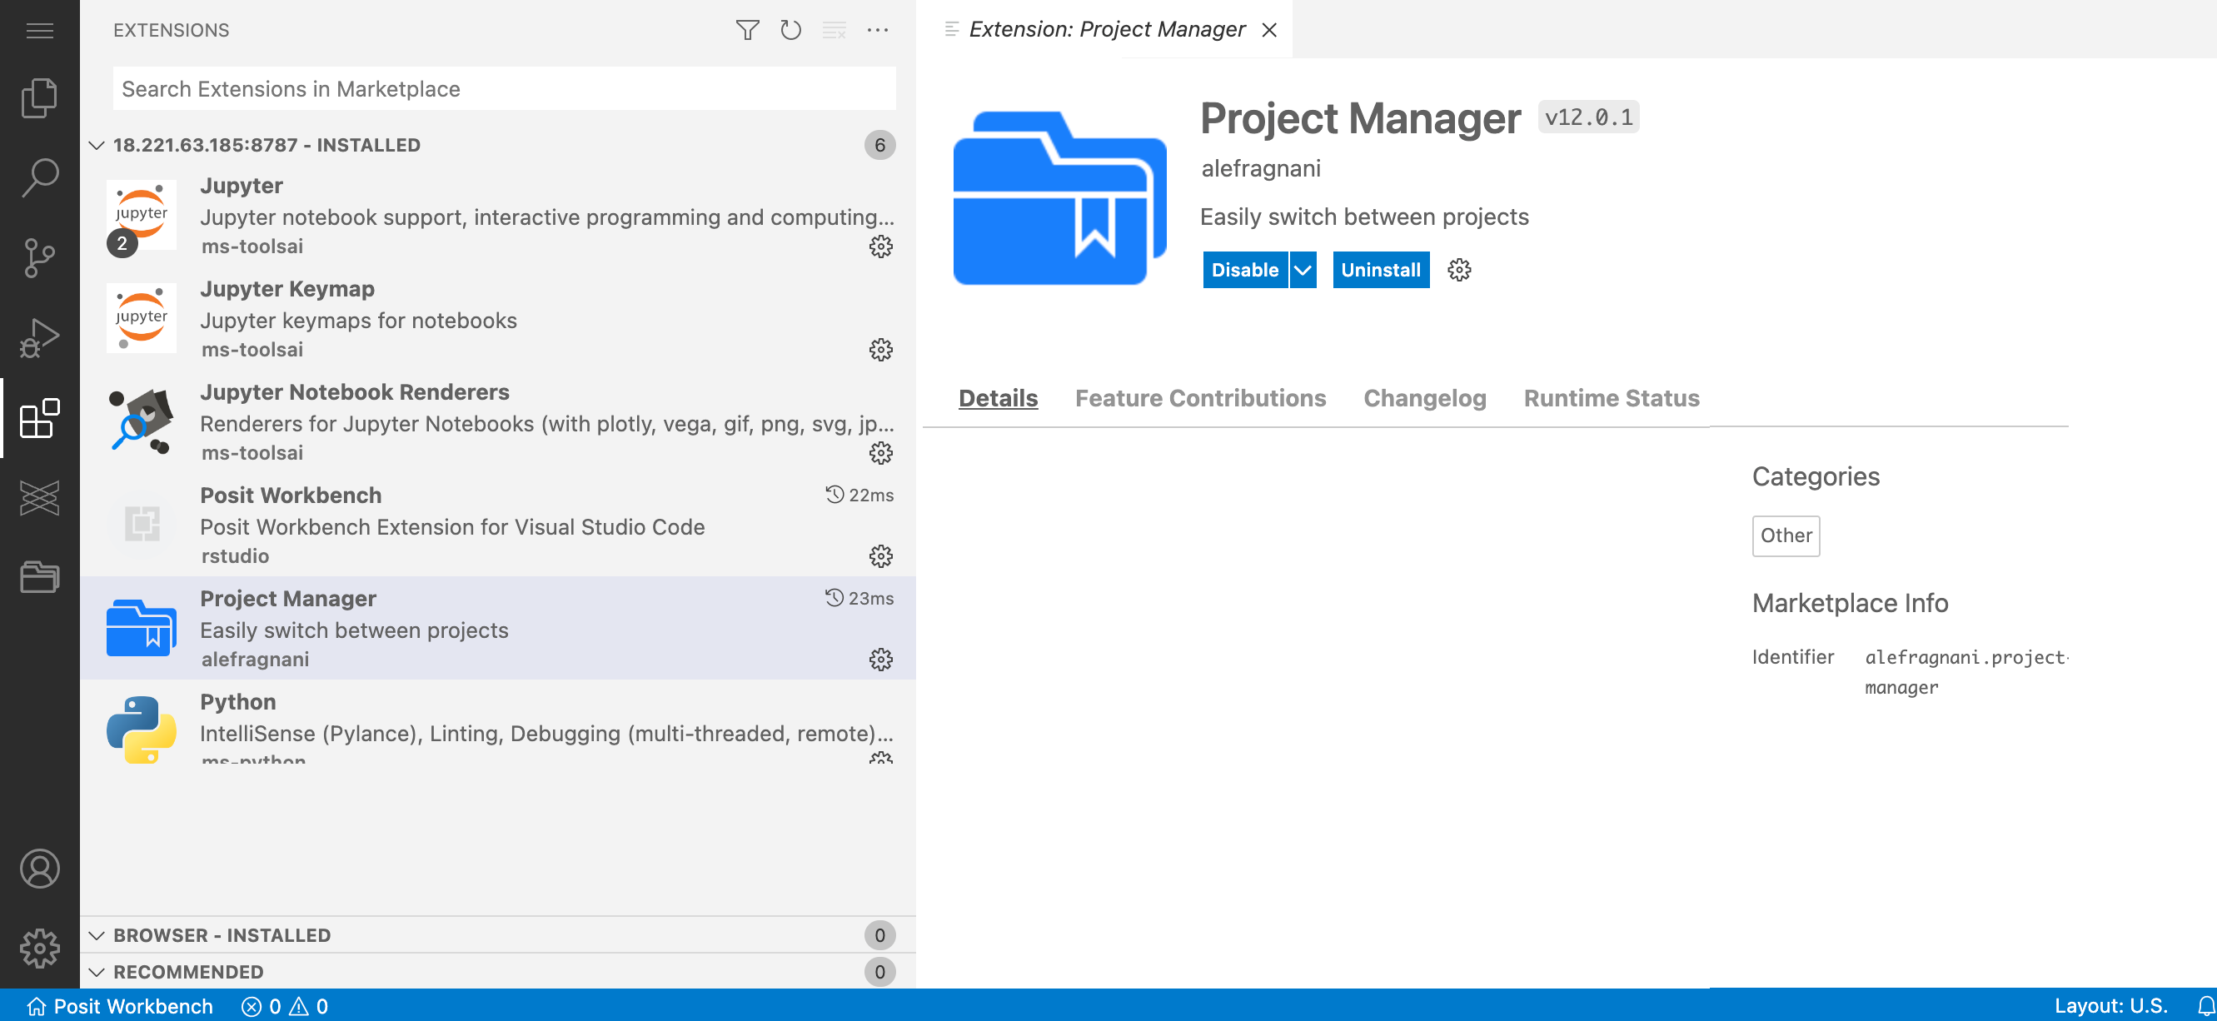Open manage gear for Jupyter extension
This screenshot has height=1021, width=2217.
[x=880, y=247]
